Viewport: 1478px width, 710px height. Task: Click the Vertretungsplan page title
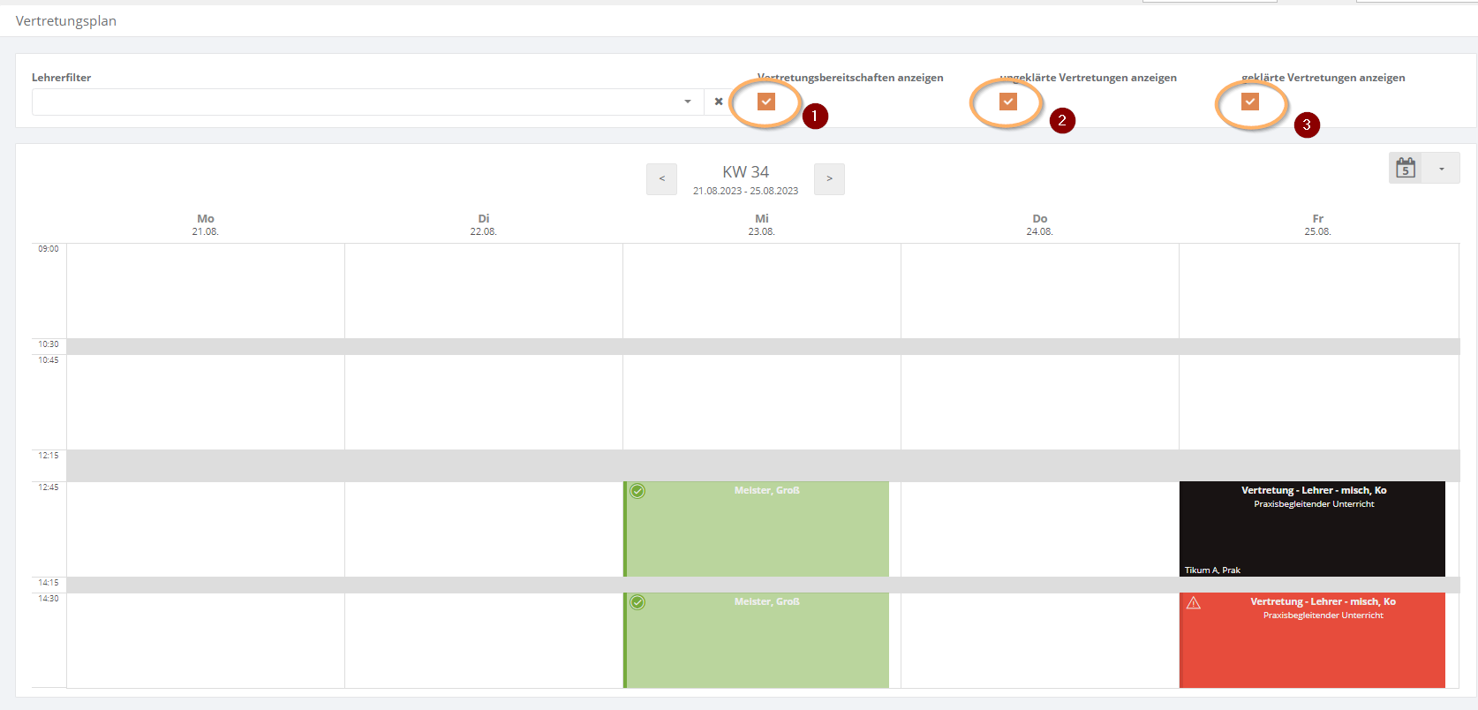(x=66, y=21)
